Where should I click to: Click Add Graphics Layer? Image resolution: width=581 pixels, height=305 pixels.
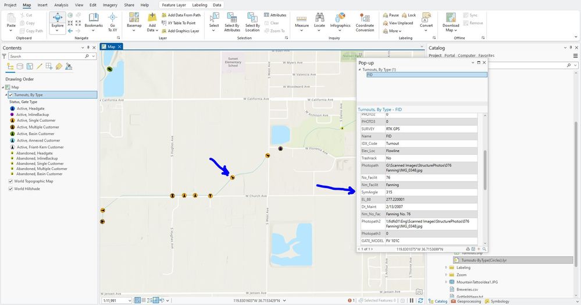(x=180, y=31)
